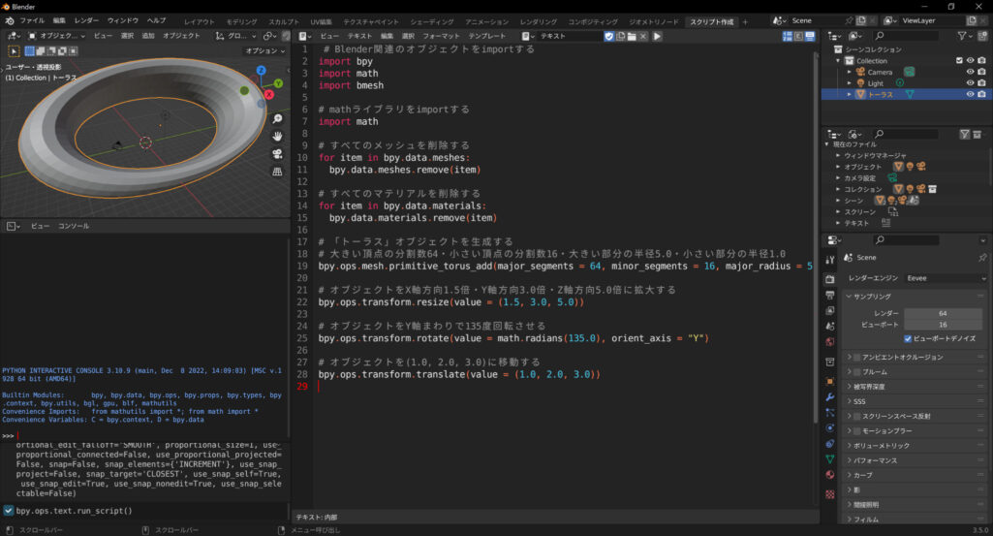Open Texture properties checker tab
Image resolution: width=993 pixels, height=536 pixels.
[x=829, y=493]
